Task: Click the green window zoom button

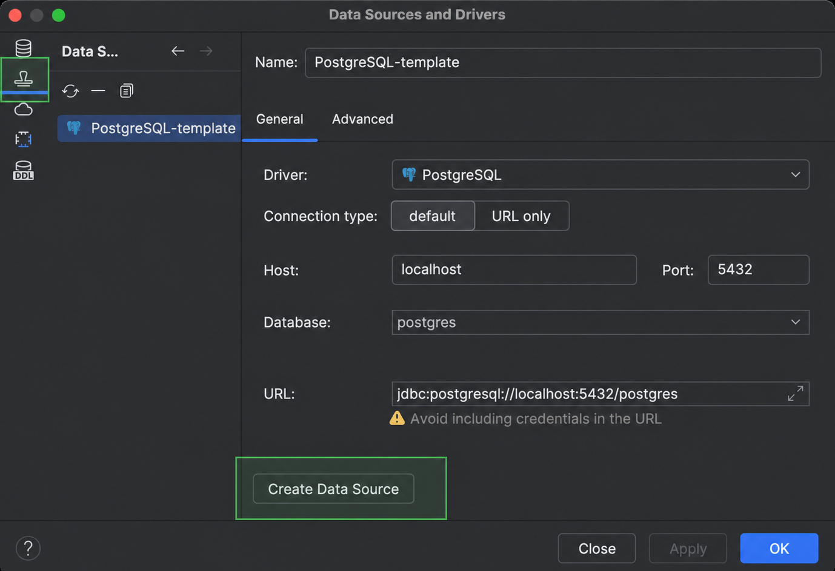Action: coord(59,15)
